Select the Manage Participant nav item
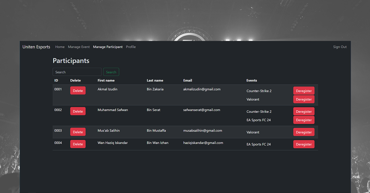 [108, 47]
